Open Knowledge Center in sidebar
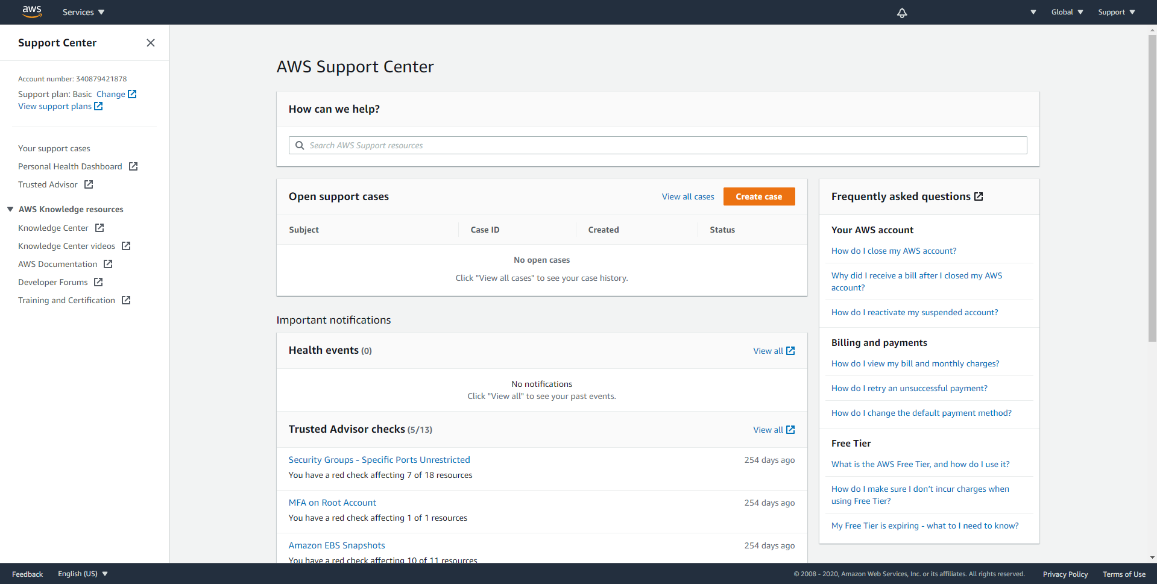Viewport: 1157px width, 584px height. (53, 228)
